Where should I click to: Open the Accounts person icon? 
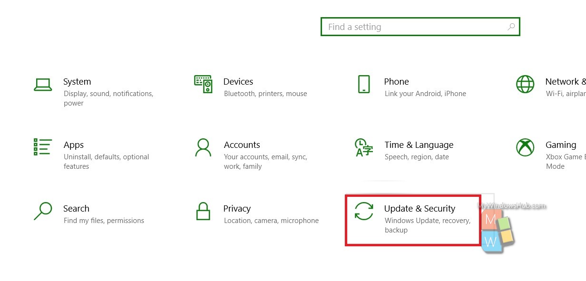tap(203, 147)
